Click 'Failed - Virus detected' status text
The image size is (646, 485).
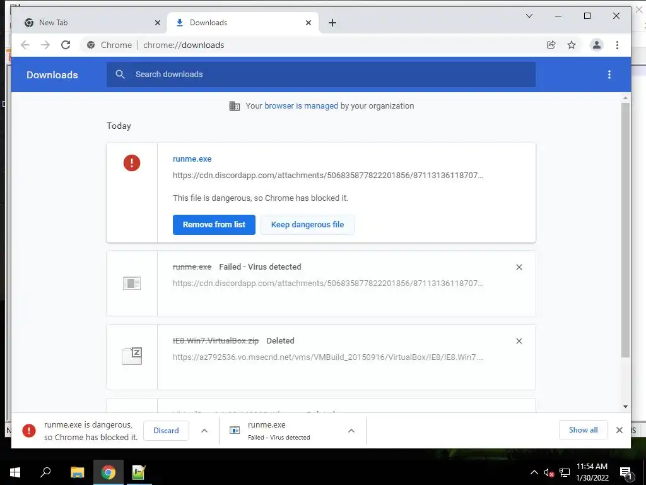pyautogui.click(x=260, y=267)
